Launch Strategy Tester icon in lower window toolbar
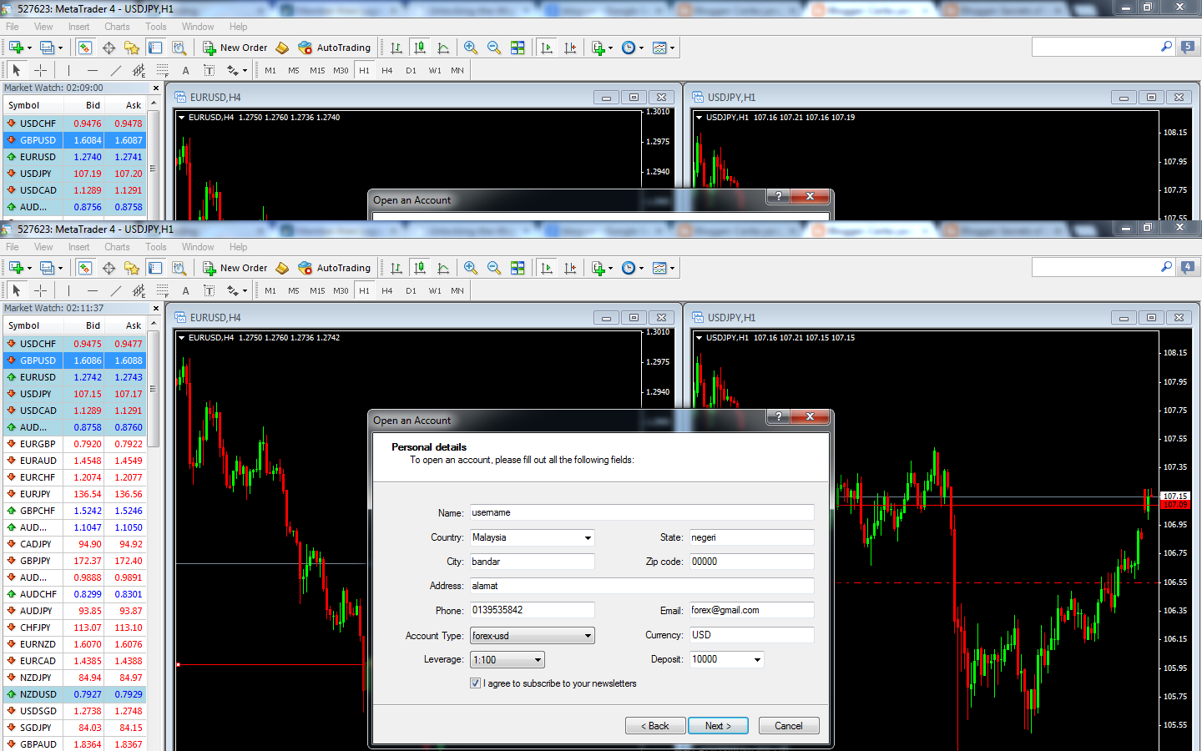The image size is (1202, 751). 179,268
